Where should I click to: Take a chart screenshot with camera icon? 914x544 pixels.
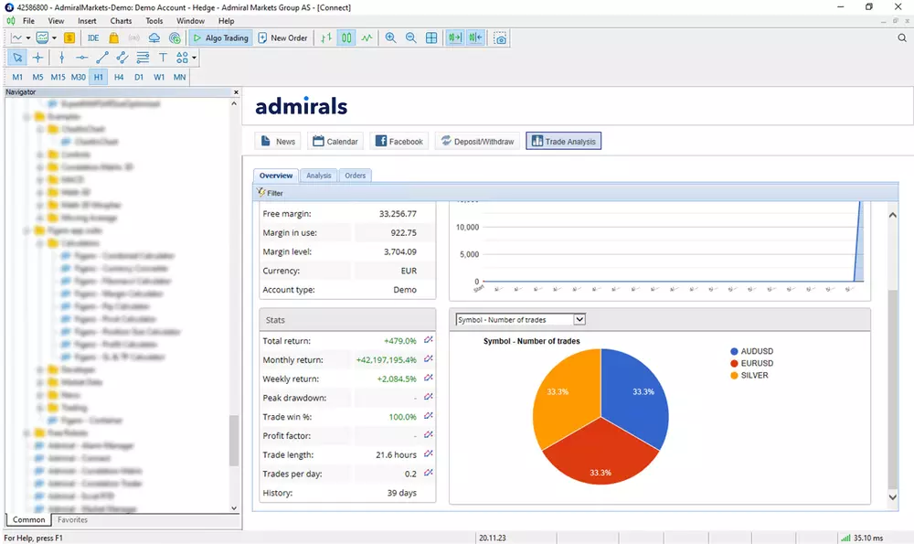click(x=500, y=38)
